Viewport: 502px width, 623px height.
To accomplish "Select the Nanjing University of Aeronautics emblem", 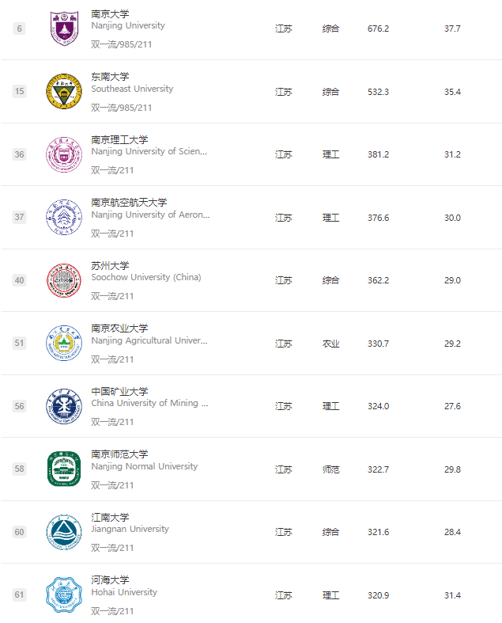I will (x=64, y=217).
